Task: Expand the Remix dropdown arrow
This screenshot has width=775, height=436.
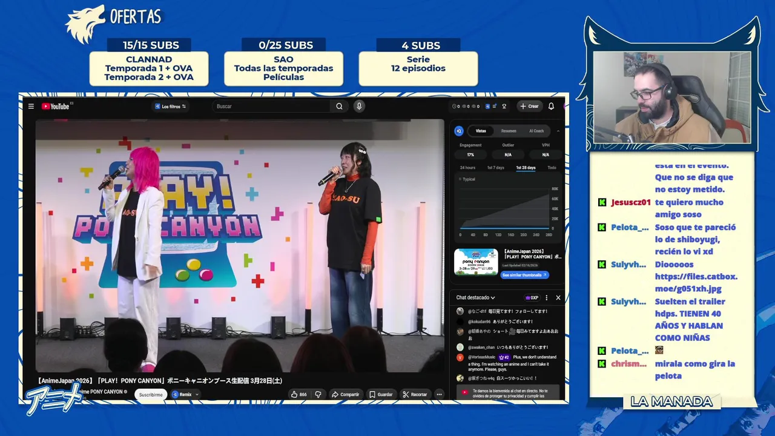Action: 197,394
